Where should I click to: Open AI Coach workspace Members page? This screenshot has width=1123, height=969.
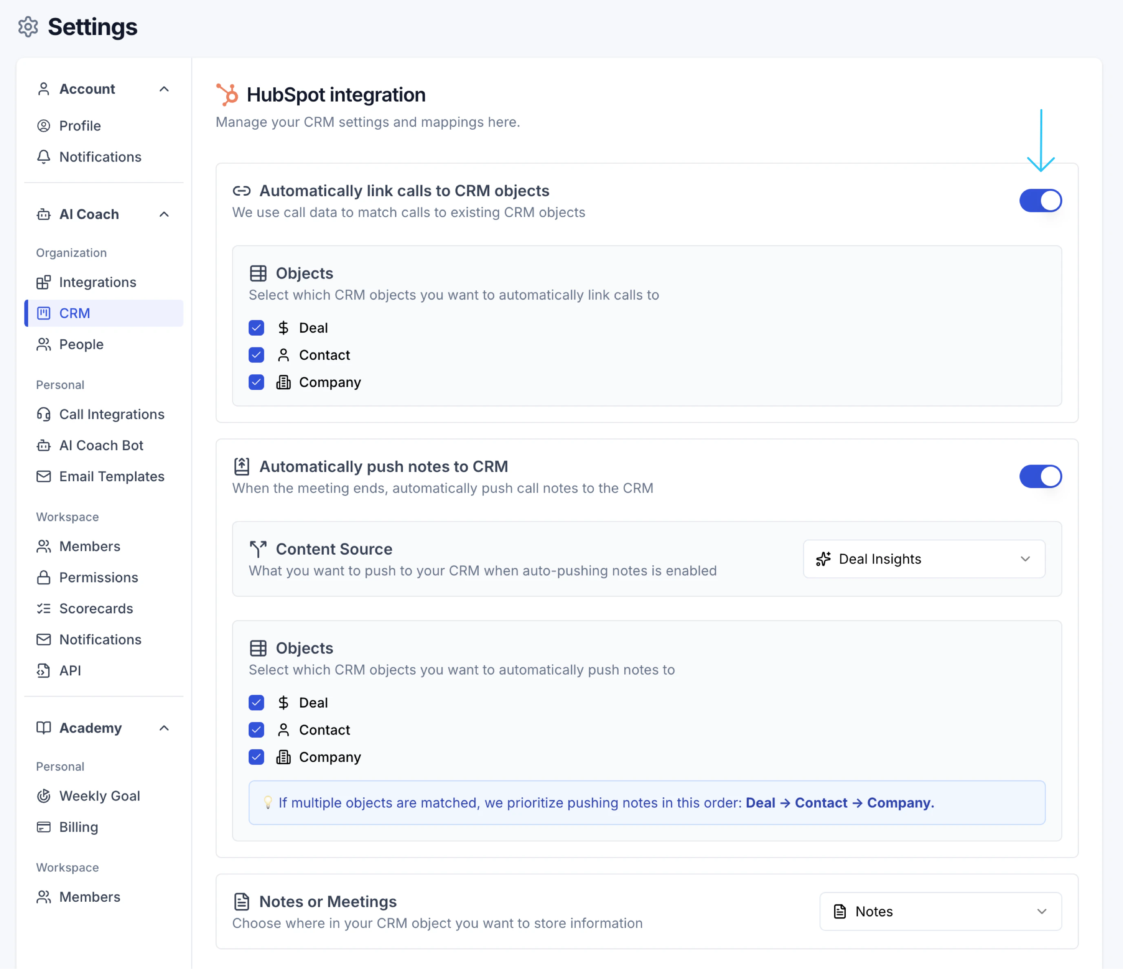point(104,546)
